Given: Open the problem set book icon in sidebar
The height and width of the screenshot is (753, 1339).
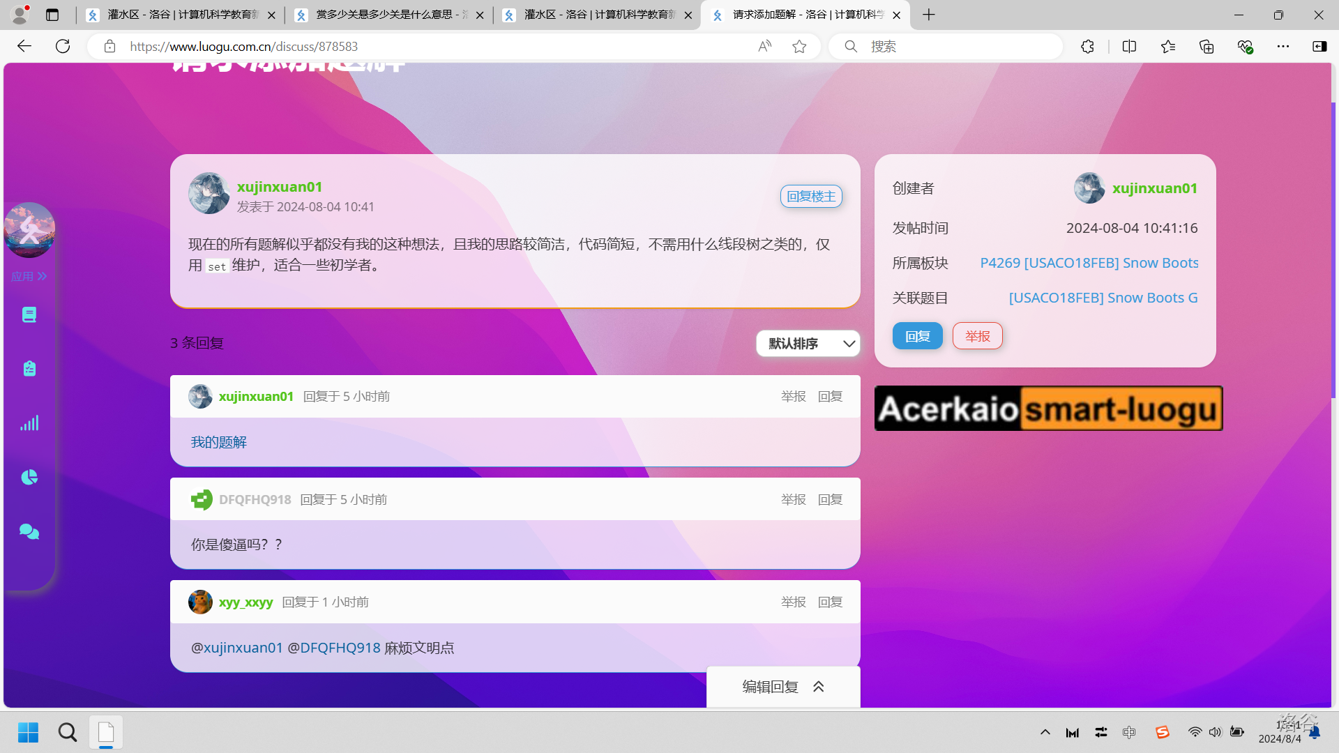Looking at the screenshot, I should point(29,315).
